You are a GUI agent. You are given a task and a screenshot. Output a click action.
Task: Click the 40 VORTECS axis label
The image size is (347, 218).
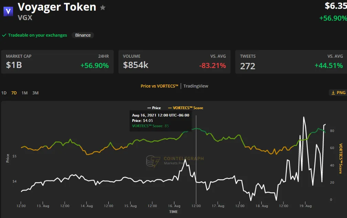(332, 165)
